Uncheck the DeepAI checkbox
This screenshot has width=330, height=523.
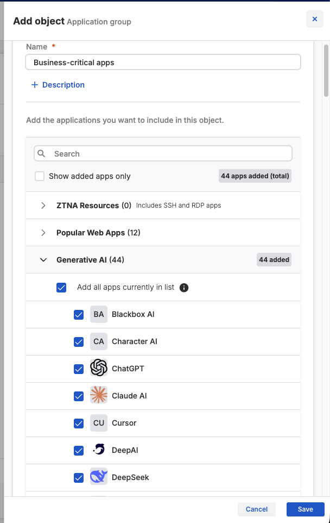click(x=79, y=451)
